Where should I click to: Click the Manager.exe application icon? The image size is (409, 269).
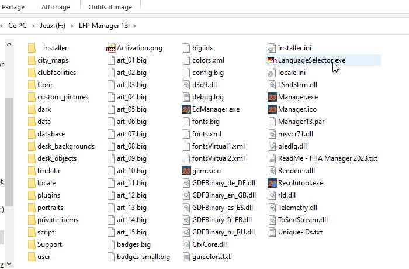coord(272,97)
